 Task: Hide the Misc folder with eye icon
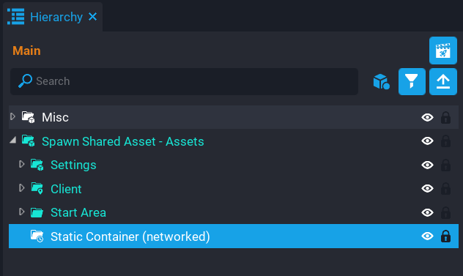click(427, 117)
